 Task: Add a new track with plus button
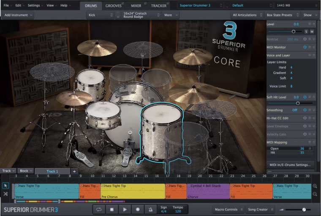pos(74,171)
